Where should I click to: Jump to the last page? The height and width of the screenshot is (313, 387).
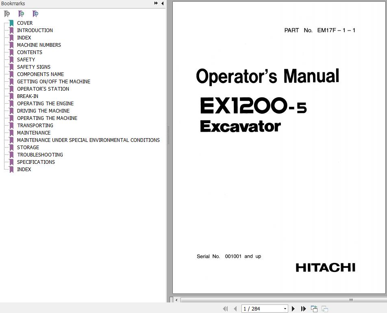pos(304,309)
